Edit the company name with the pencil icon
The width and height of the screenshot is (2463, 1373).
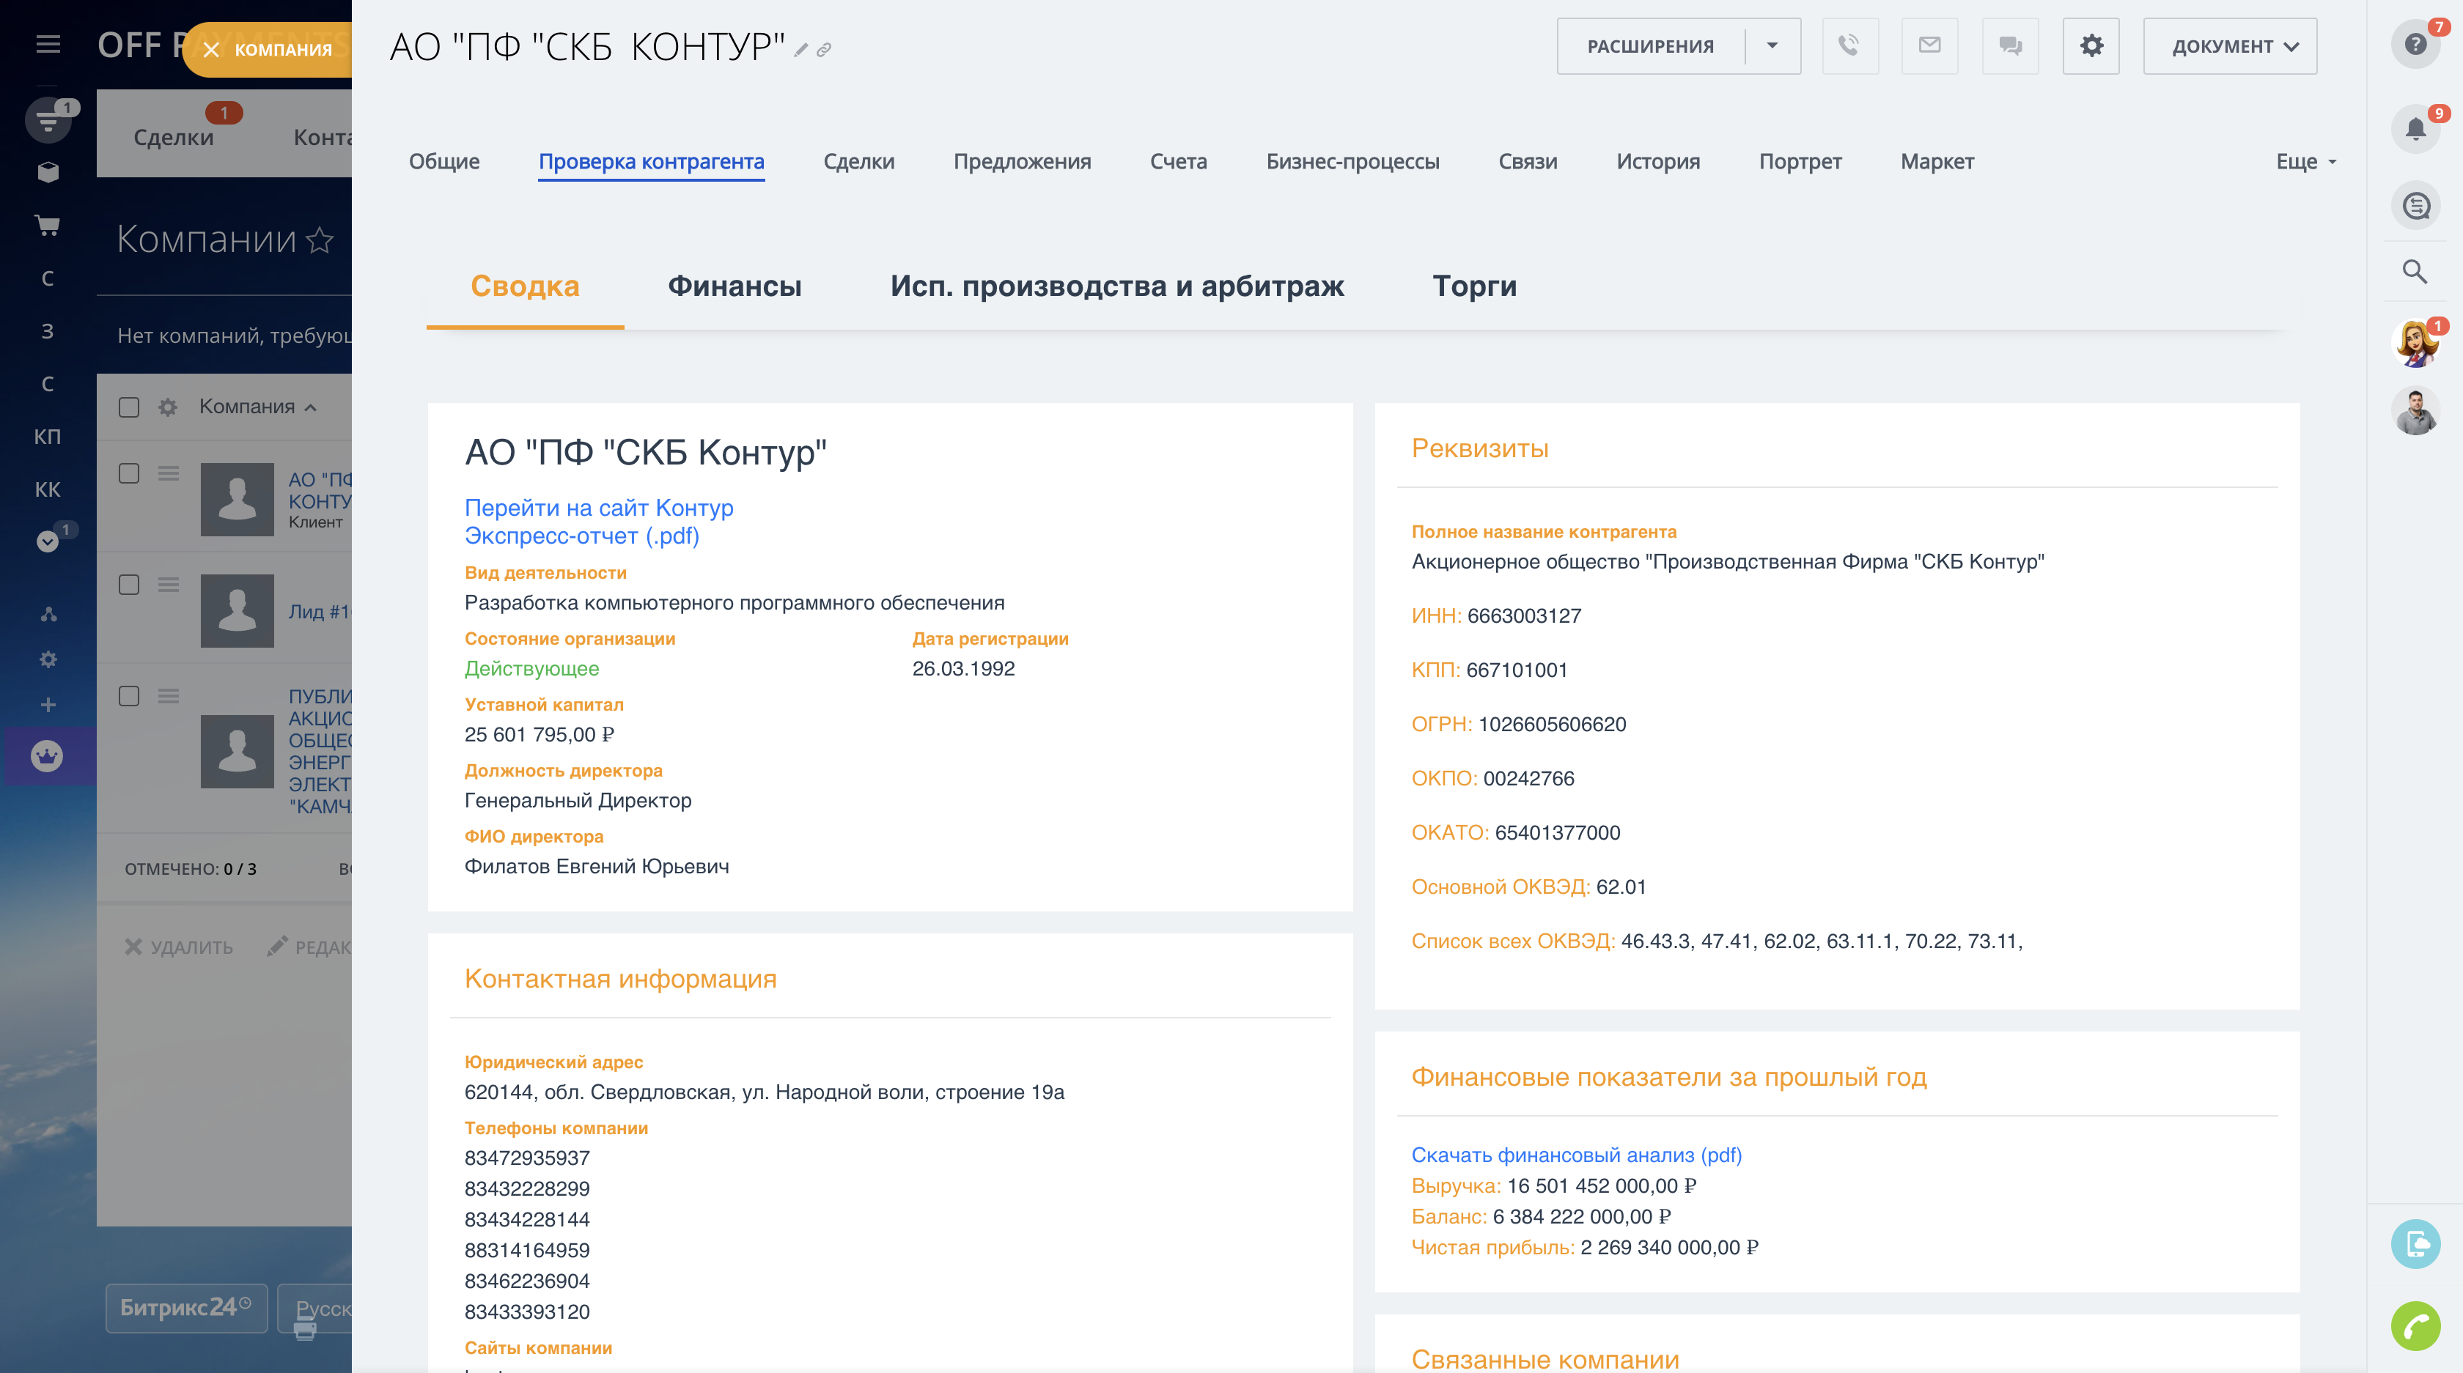pyautogui.click(x=800, y=51)
